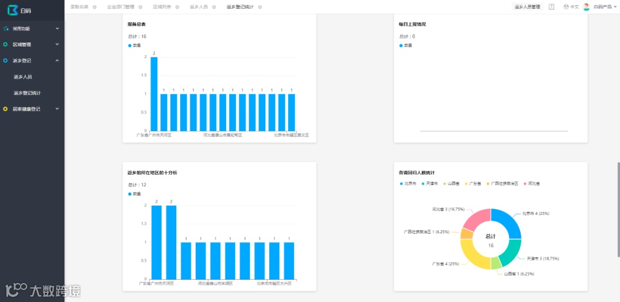The width and height of the screenshot is (620, 302).
Task: Click the 广西壮族自治区 1 (6.25%) pie label
Action: tap(426, 232)
